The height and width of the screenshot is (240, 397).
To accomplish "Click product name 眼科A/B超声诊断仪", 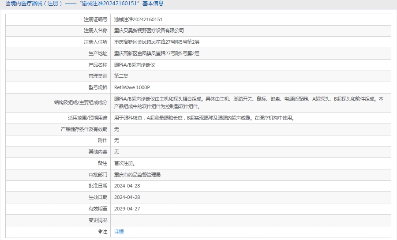I will [x=135, y=65].
